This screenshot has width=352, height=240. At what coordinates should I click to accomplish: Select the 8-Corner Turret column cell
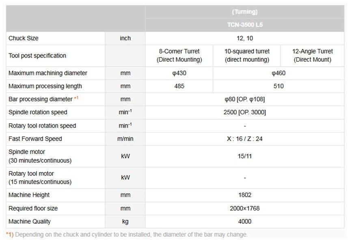[179, 56]
